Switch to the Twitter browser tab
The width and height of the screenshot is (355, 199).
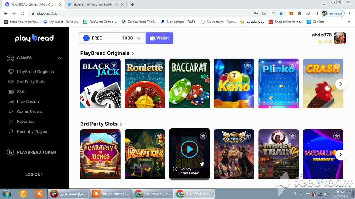tap(96, 4)
